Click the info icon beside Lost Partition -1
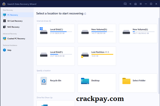The width and height of the screenshot is (160, 106). point(108,52)
